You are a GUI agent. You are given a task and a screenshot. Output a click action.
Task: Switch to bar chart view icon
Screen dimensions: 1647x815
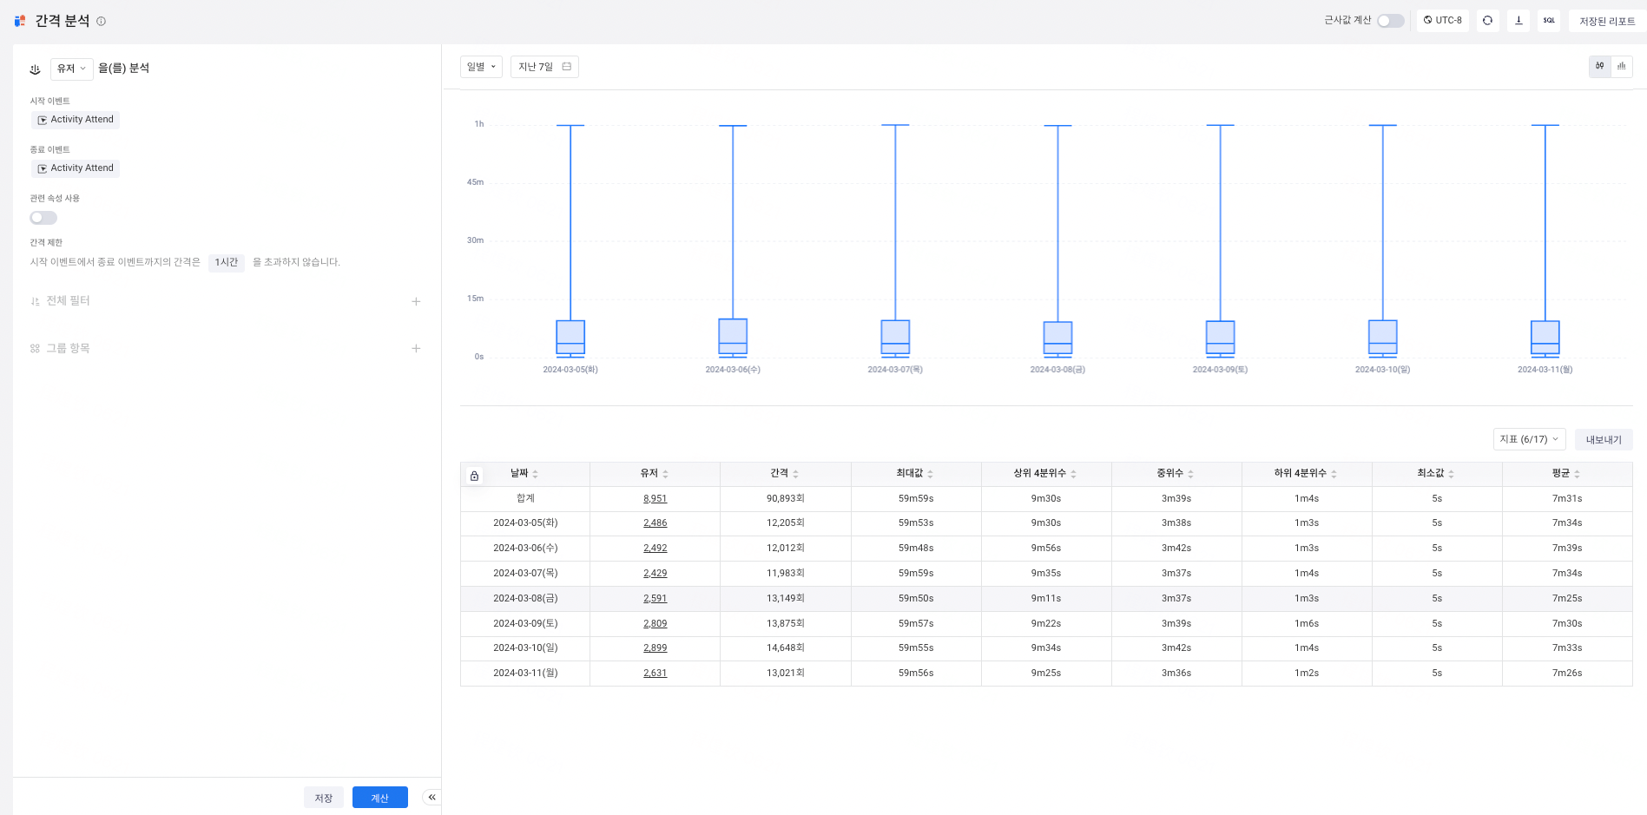(1621, 67)
